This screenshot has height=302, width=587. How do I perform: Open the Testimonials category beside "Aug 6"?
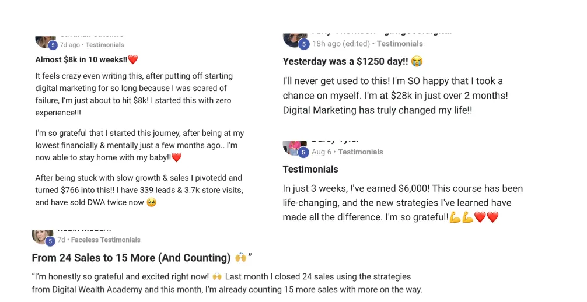360,152
